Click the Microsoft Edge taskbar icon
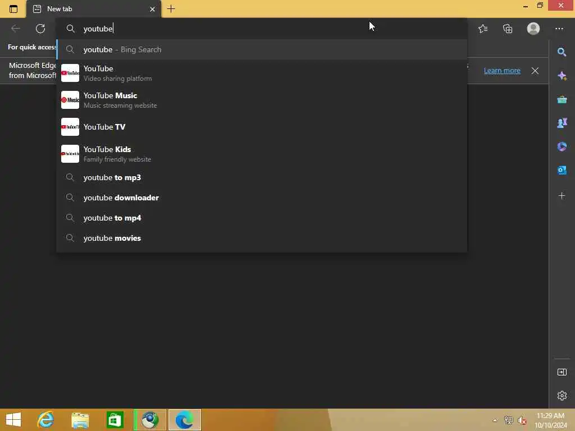 184,420
